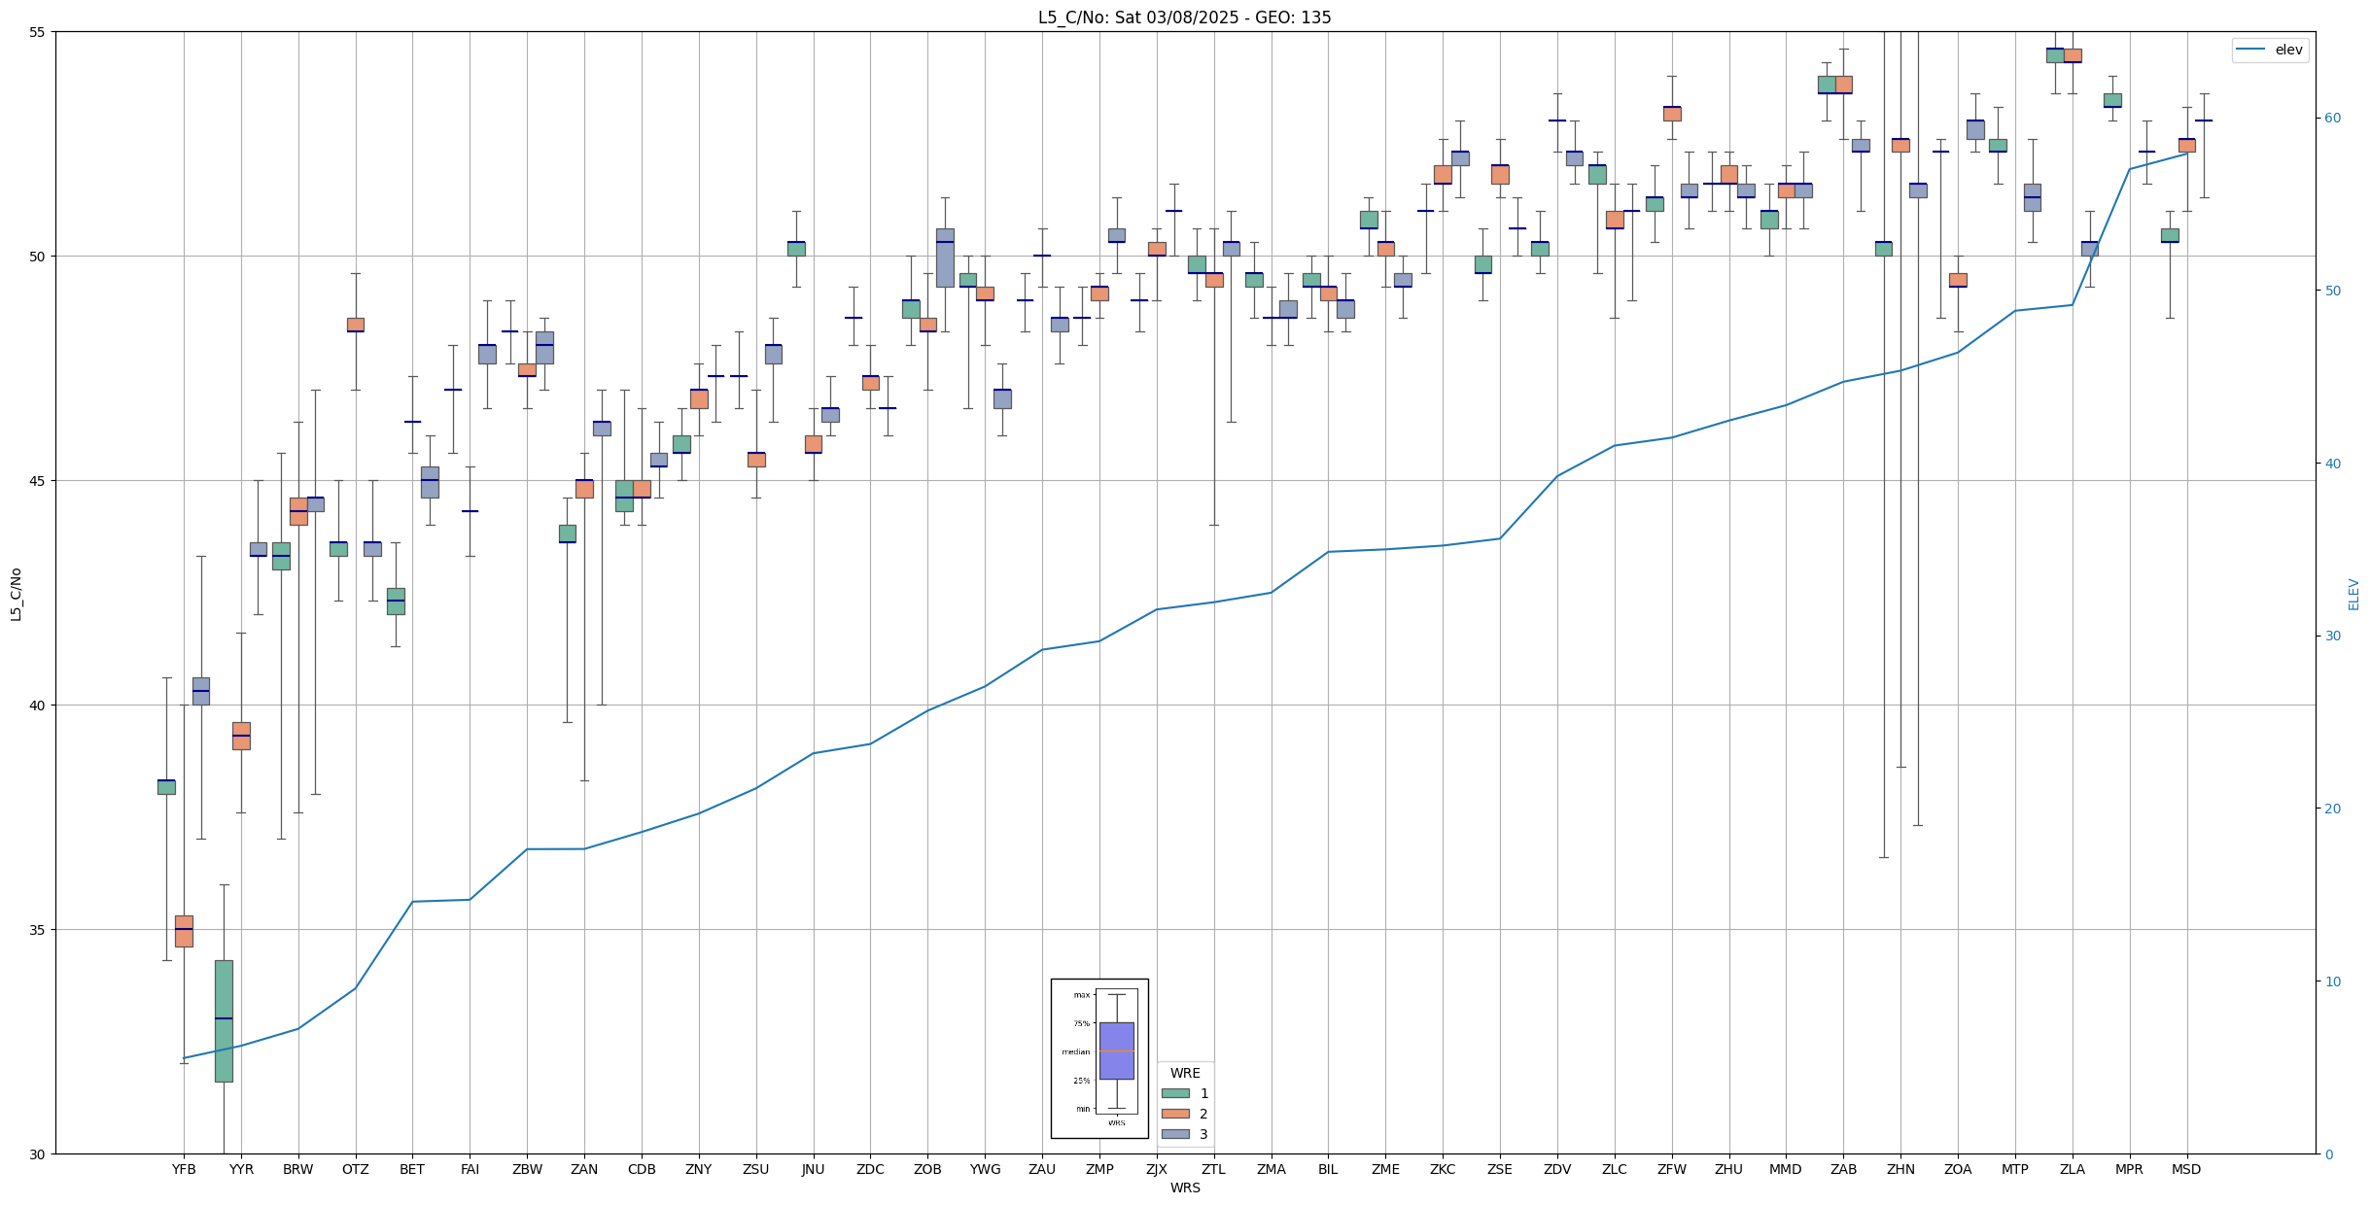Viewport: 2370px width, 1205px height.
Task: Click the BIL station tick label
Action: tap(1328, 1169)
